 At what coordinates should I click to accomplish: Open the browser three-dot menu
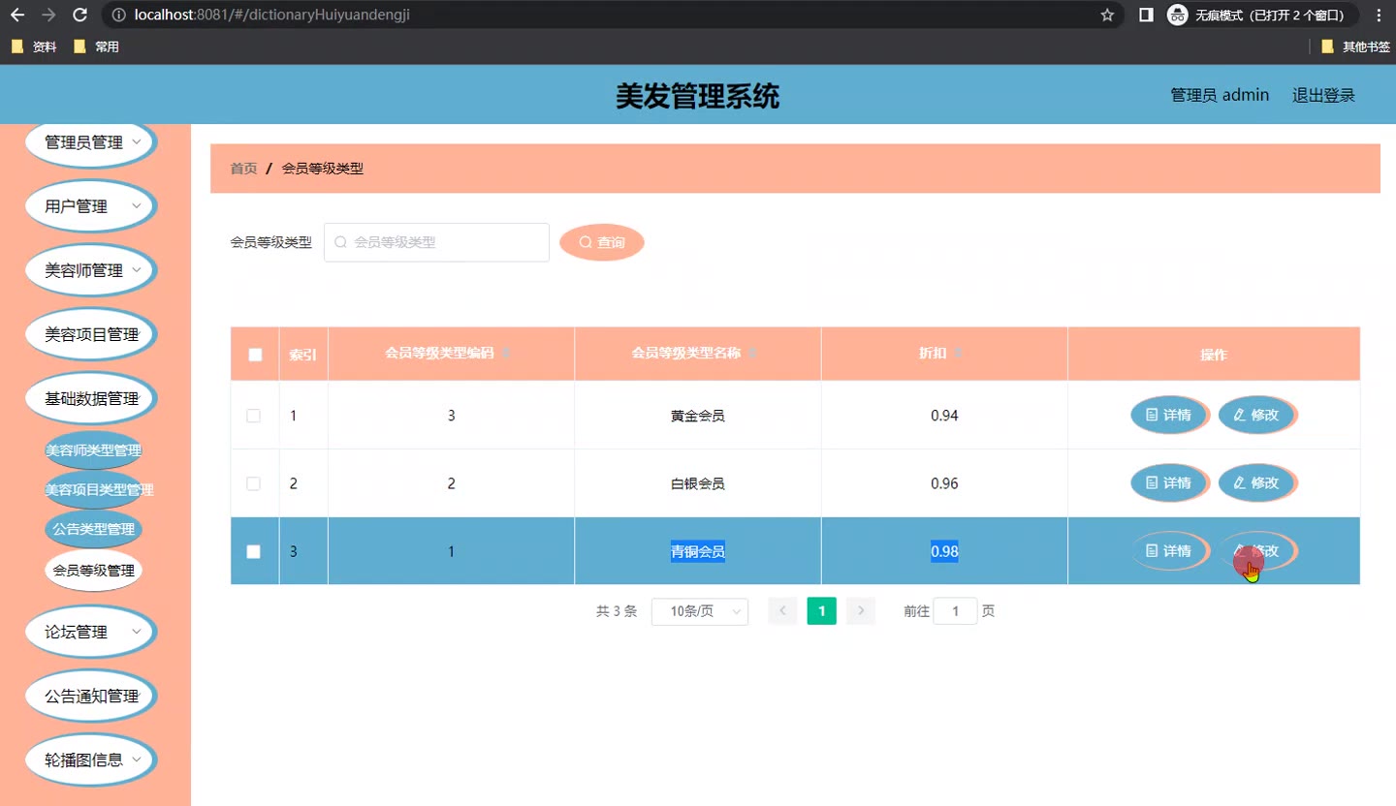(1379, 15)
